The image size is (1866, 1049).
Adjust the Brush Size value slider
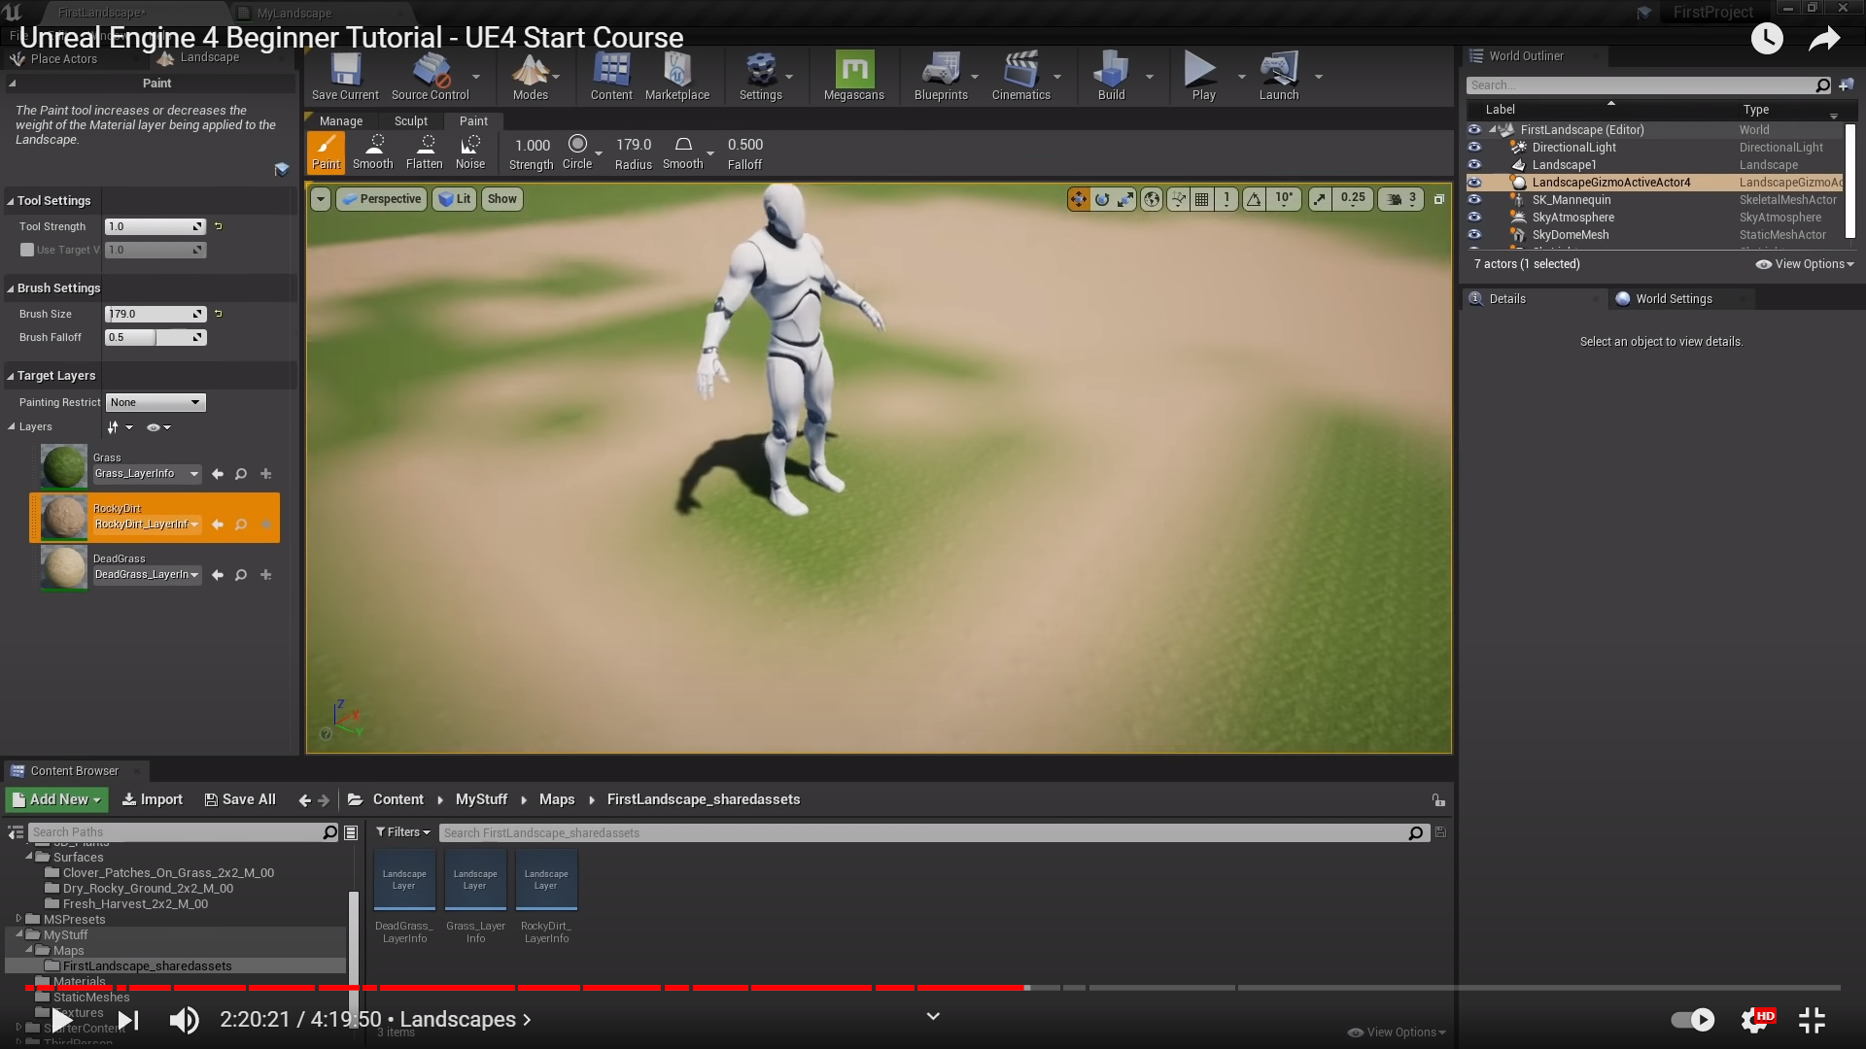point(155,314)
